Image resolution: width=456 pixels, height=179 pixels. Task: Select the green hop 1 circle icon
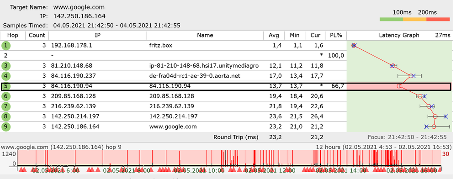click(x=5, y=45)
